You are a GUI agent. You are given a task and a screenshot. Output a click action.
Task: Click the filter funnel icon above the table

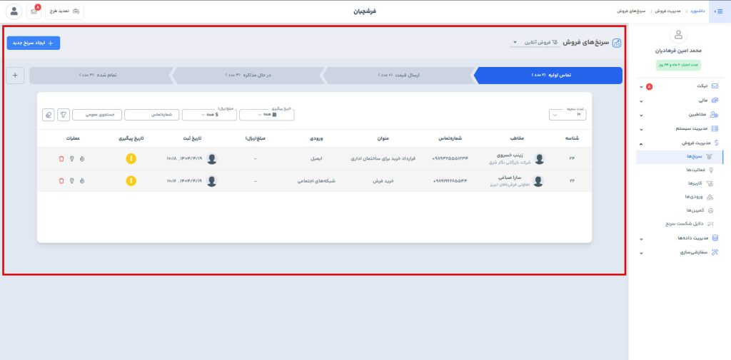[x=64, y=114]
